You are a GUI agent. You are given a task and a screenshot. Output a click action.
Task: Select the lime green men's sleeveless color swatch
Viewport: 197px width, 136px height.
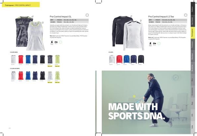57,59
